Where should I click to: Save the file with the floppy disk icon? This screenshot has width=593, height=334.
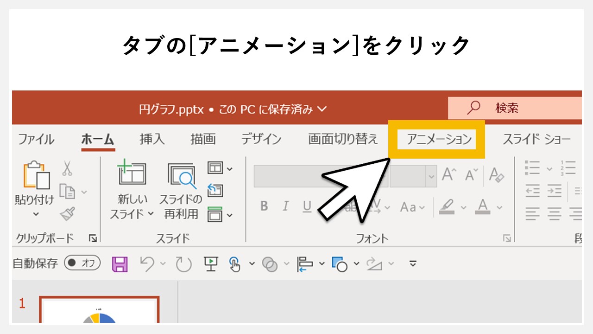(120, 263)
